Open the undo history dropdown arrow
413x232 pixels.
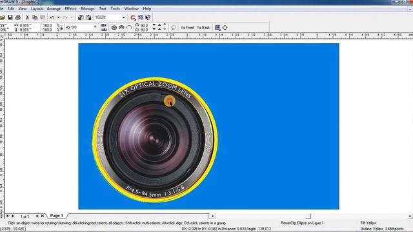58,17
